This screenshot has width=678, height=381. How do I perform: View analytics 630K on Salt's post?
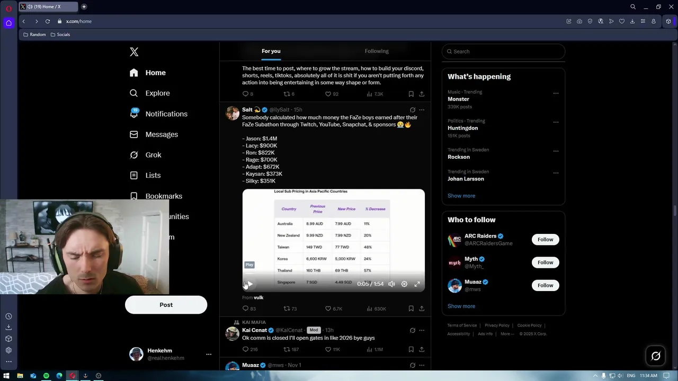(376, 309)
